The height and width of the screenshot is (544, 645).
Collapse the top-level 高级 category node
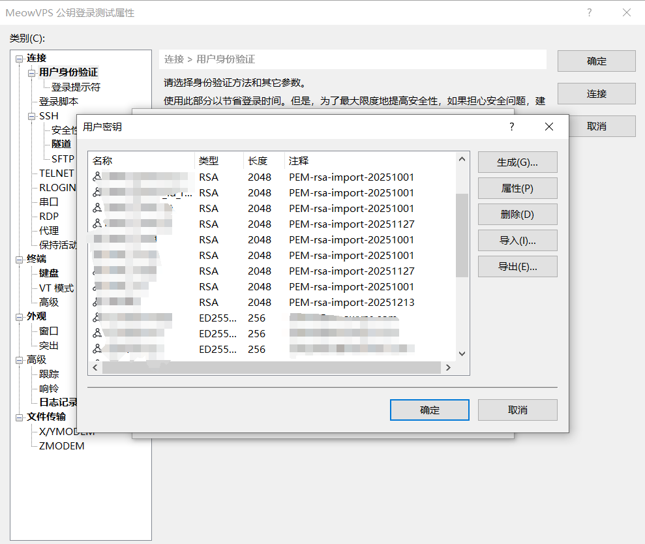[19, 360]
